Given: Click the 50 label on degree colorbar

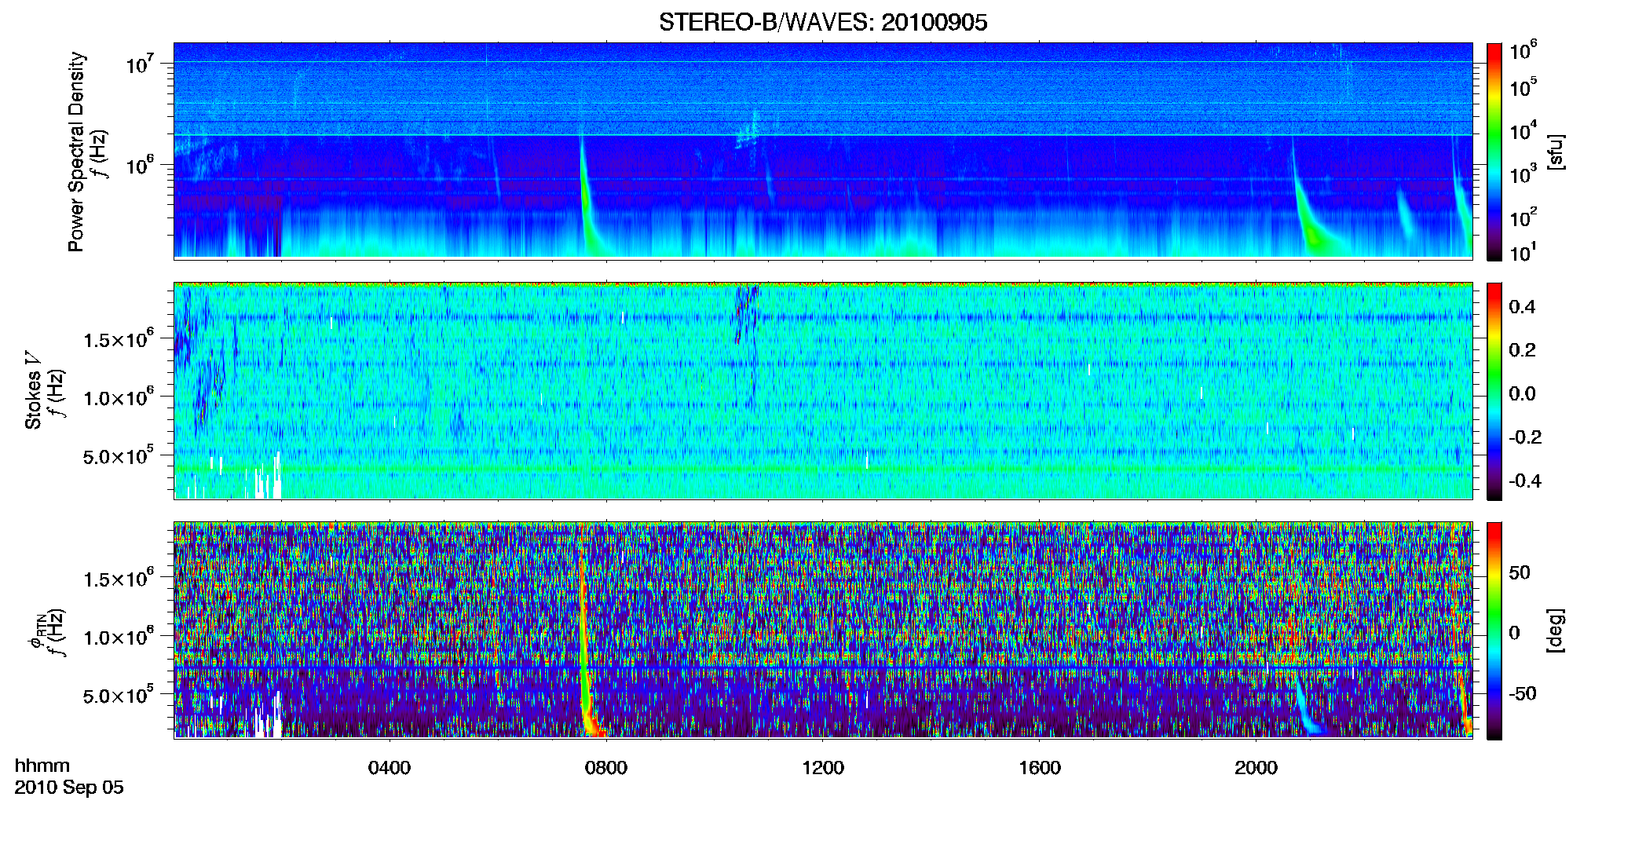Looking at the screenshot, I should [1520, 572].
